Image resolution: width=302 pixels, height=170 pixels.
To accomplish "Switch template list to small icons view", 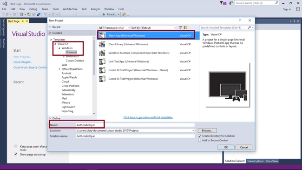I will [x=180, y=28].
